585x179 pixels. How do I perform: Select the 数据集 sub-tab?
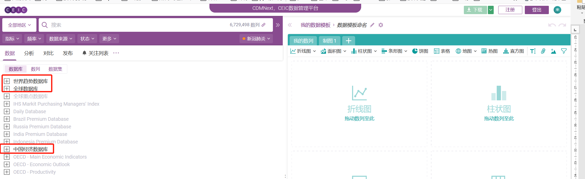click(x=55, y=69)
